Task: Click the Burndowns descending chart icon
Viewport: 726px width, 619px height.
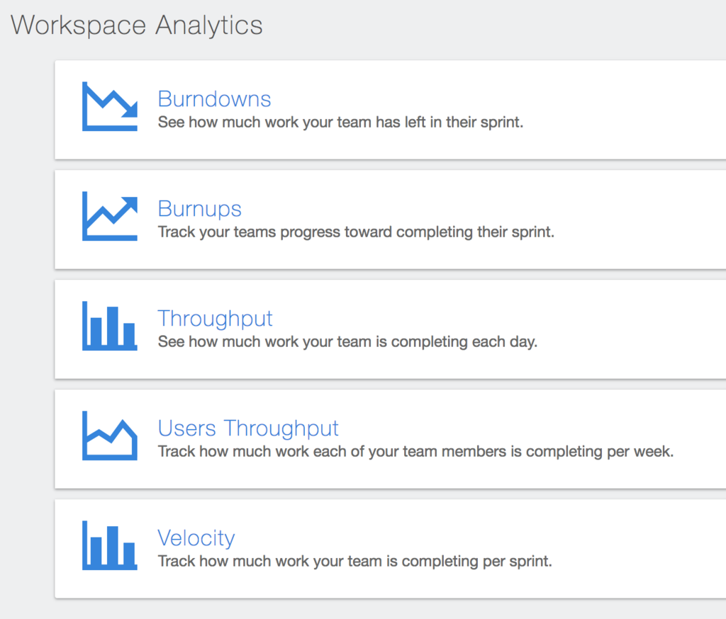Action: click(110, 106)
